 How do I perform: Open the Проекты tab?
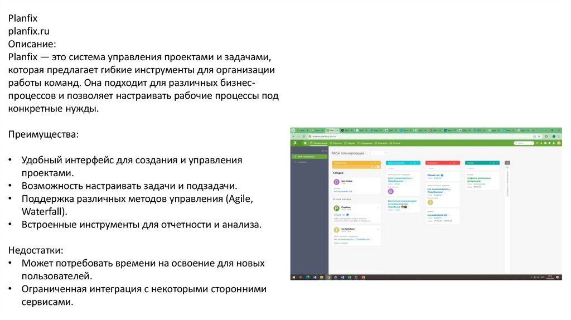point(336,143)
